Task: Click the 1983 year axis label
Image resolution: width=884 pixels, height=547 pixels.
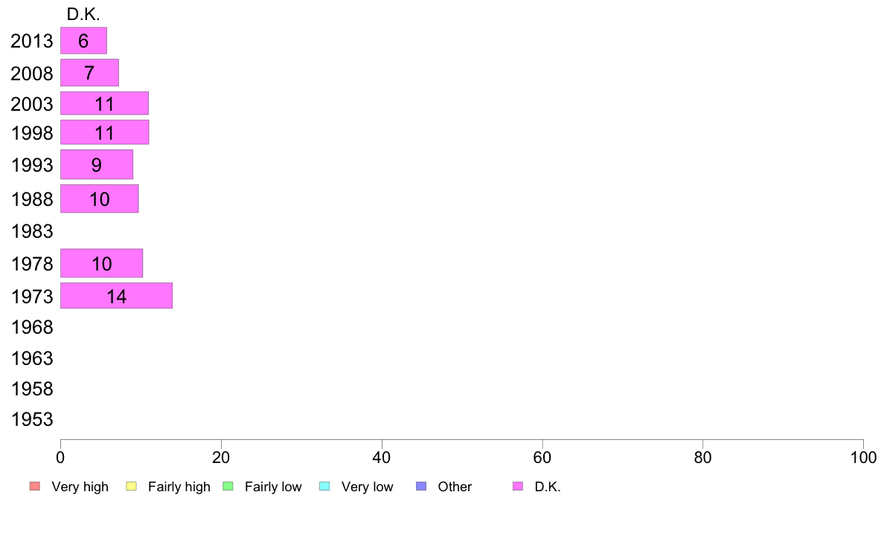Action: pos(32,232)
